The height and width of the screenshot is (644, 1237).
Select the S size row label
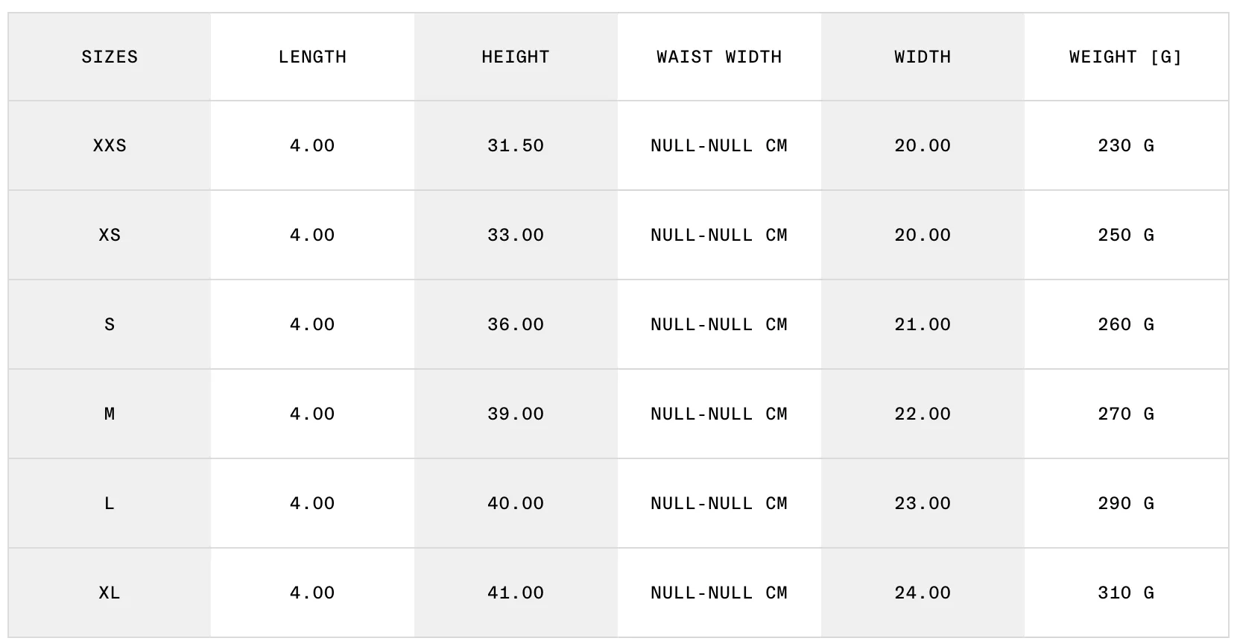(x=110, y=324)
